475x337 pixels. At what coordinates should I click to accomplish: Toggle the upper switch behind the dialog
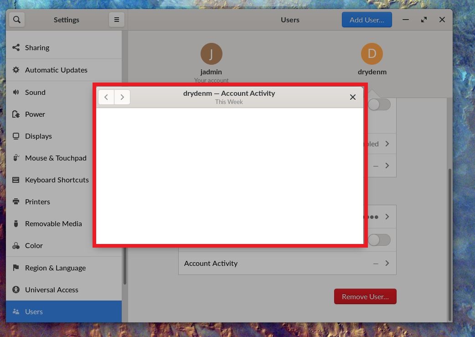(379, 104)
